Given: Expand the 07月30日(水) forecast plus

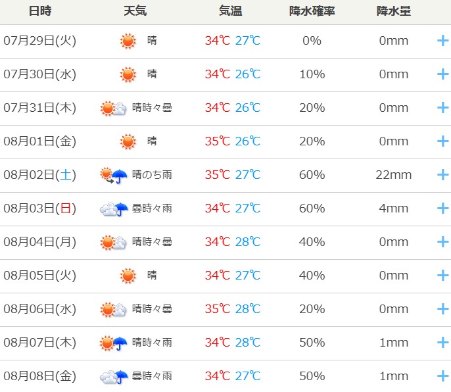Looking at the screenshot, I should pos(442,74).
